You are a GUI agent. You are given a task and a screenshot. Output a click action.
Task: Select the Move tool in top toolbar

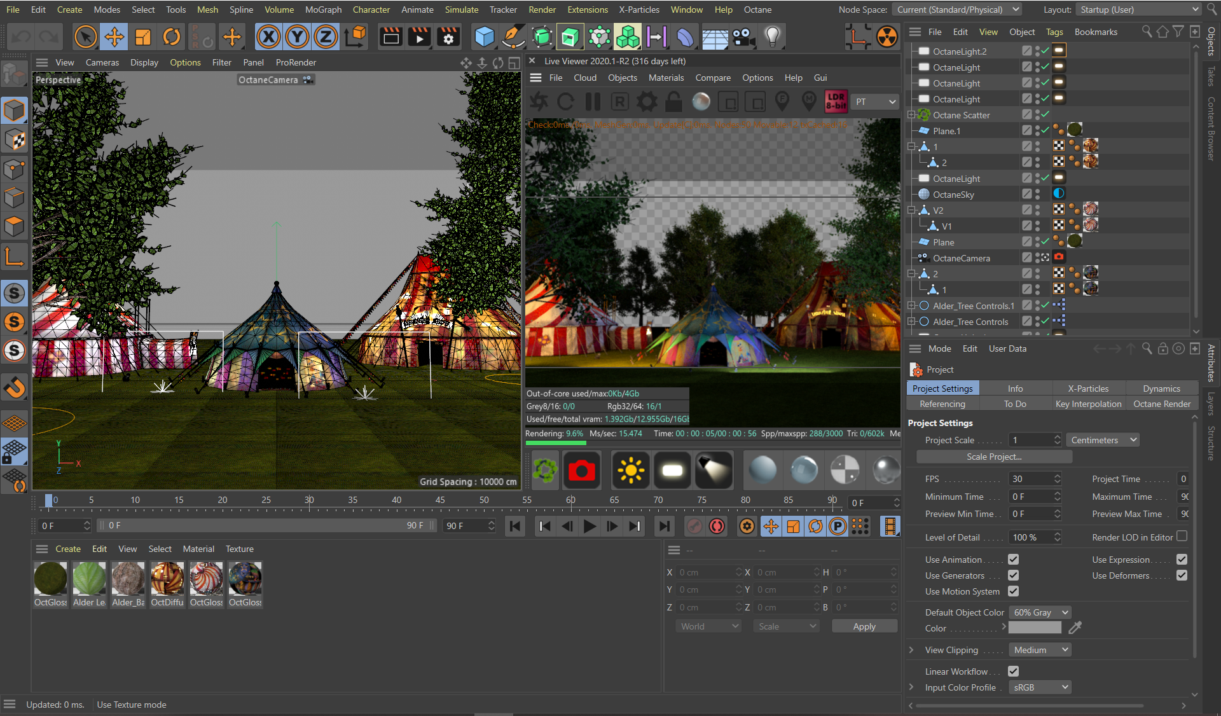(114, 37)
